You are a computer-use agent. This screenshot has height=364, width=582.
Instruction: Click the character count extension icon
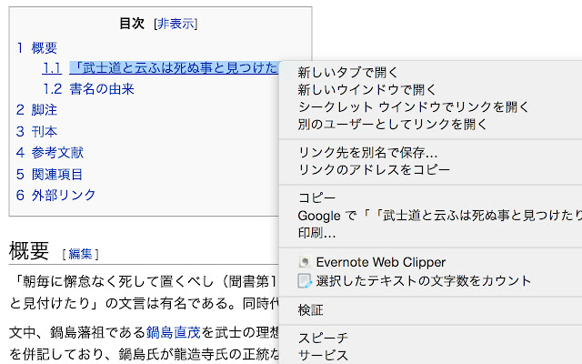305,280
